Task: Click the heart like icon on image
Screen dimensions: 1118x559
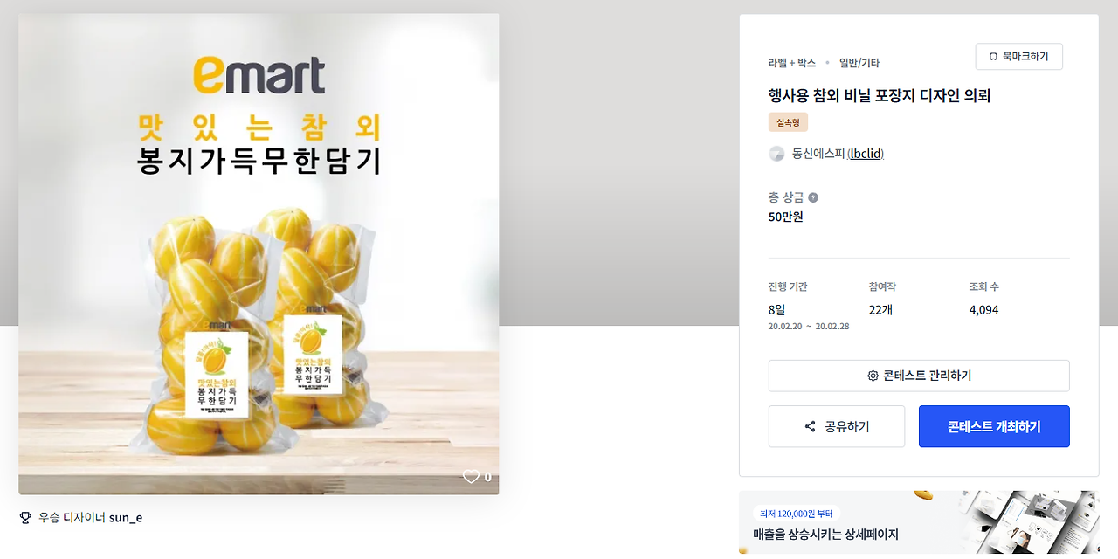Action: (471, 477)
